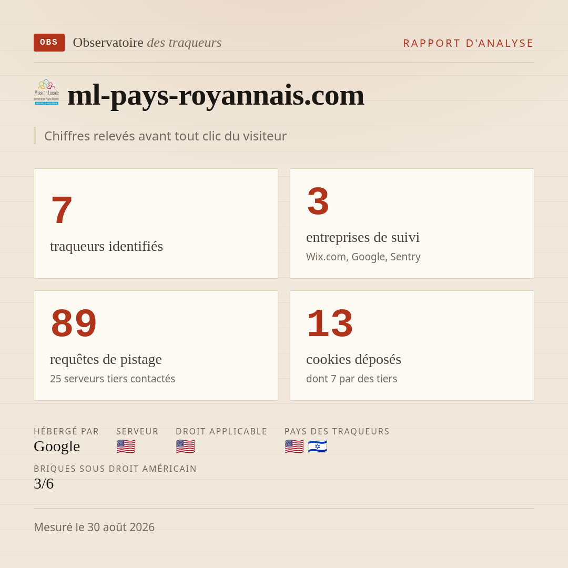Click 'BRIQUES SOUS DROIT AMÉRICAIN' label
568x568 pixels.
[x=115, y=469]
